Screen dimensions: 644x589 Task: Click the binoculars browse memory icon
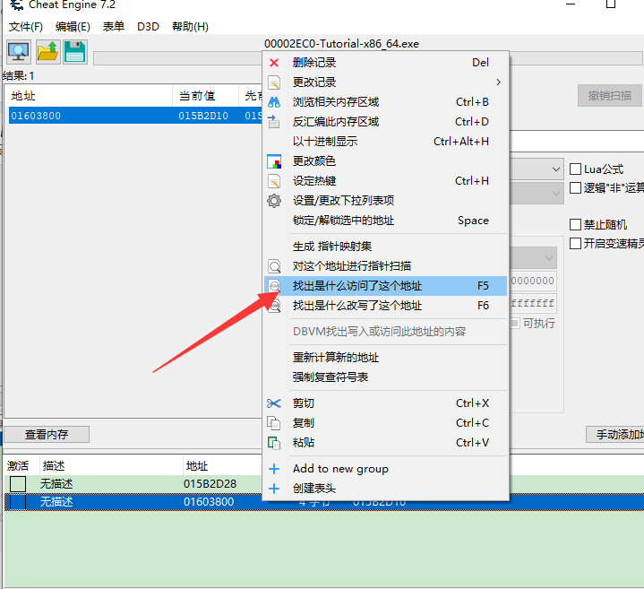pyautogui.click(x=274, y=102)
